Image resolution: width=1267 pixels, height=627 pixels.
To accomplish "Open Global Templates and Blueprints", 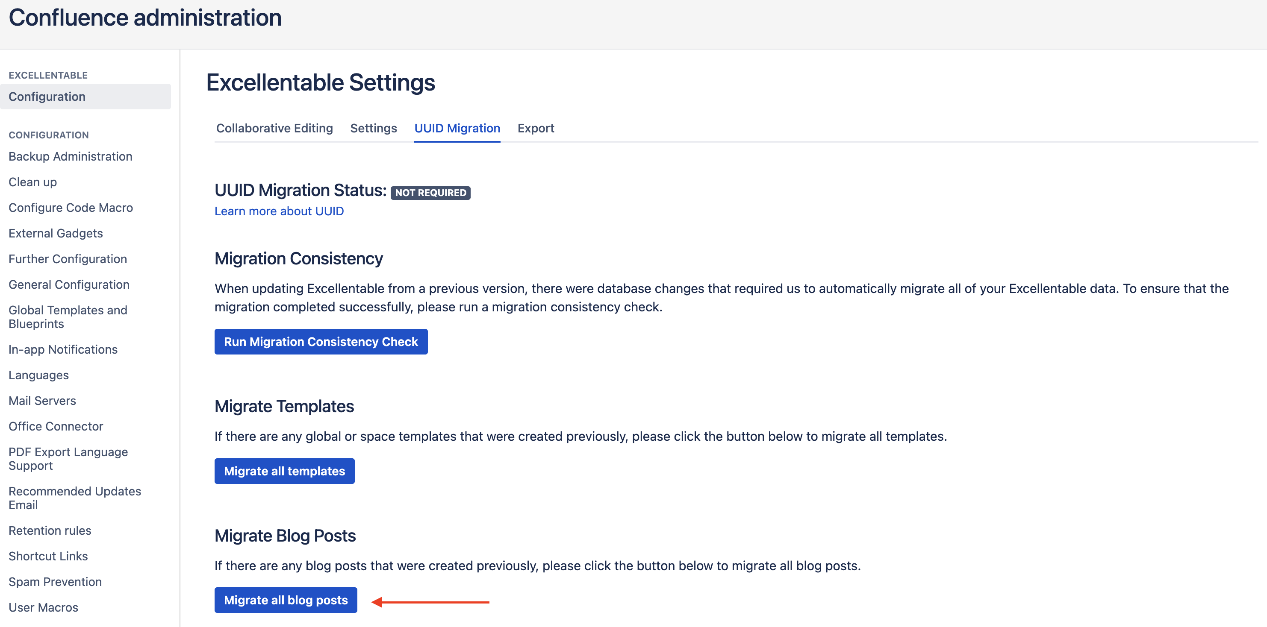I will pyautogui.click(x=68, y=316).
